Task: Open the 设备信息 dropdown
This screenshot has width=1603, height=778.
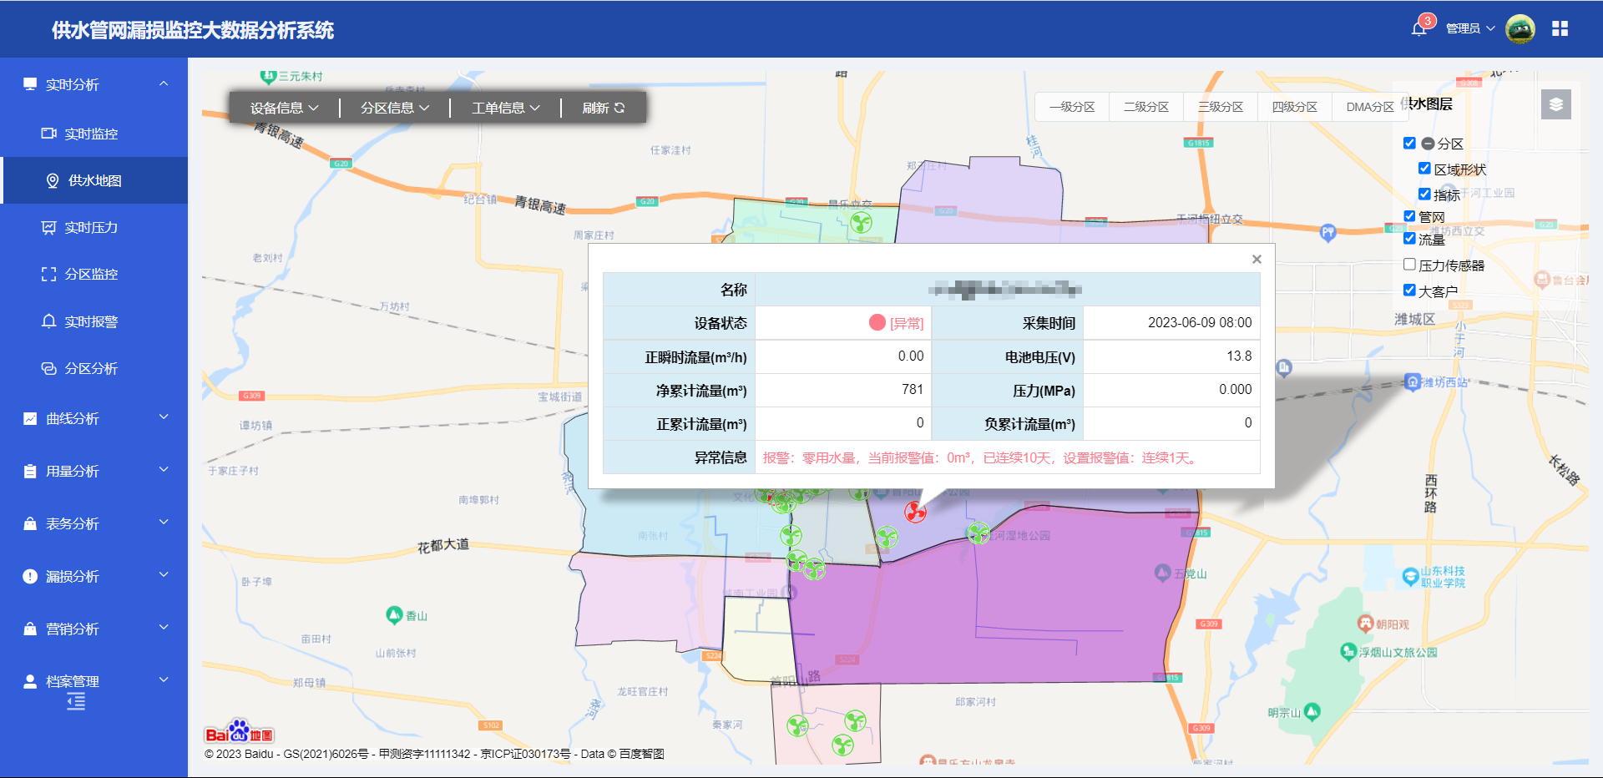Action: tap(284, 108)
